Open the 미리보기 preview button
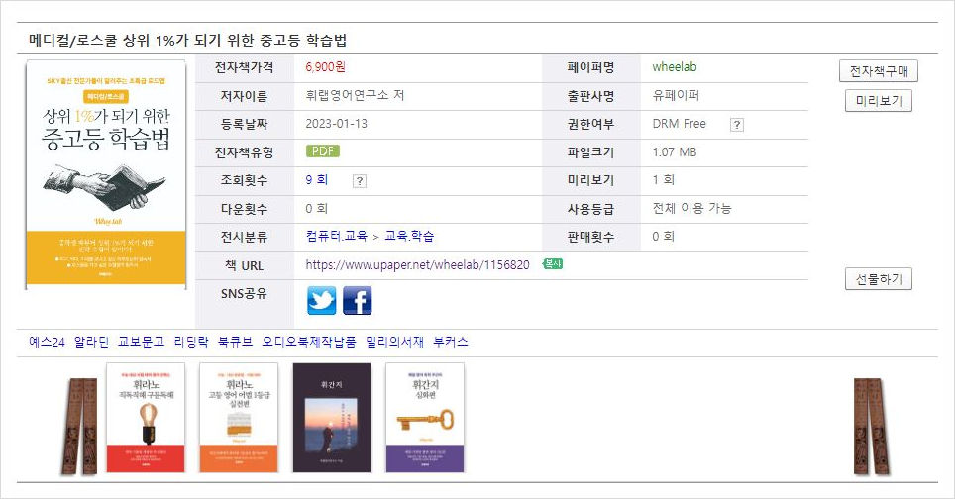 point(878,101)
